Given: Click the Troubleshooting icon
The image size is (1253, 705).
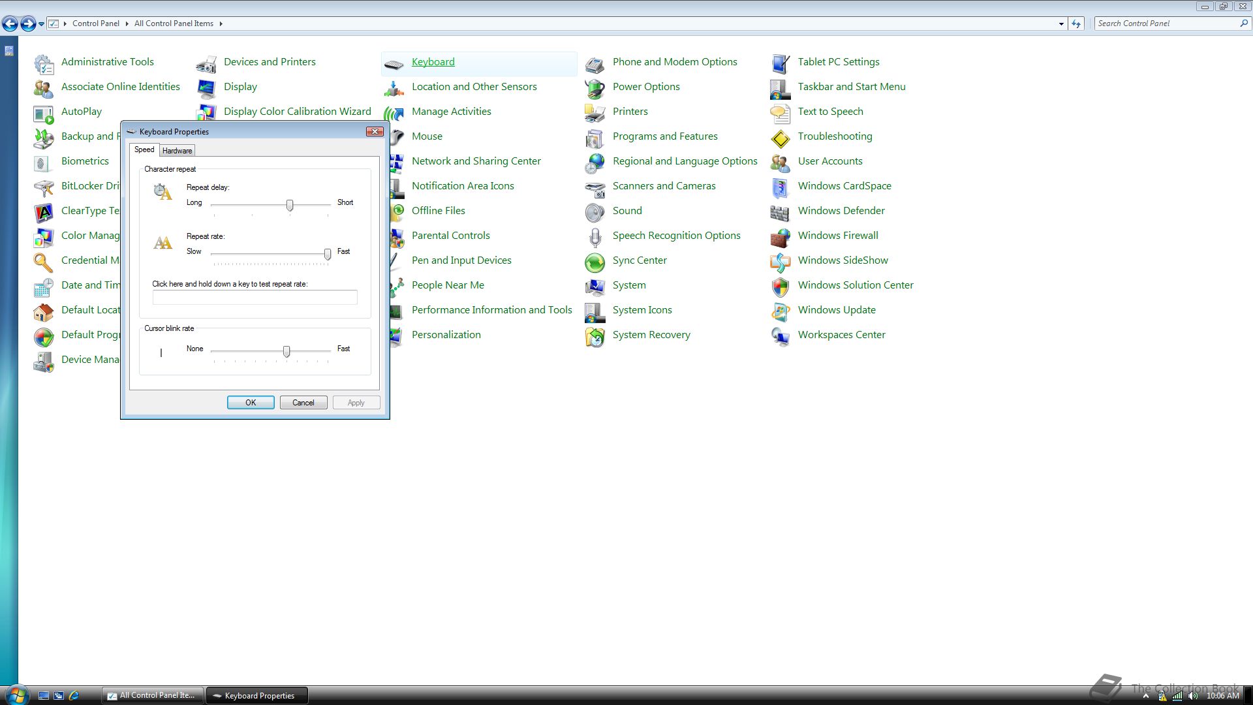Looking at the screenshot, I should [781, 138].
